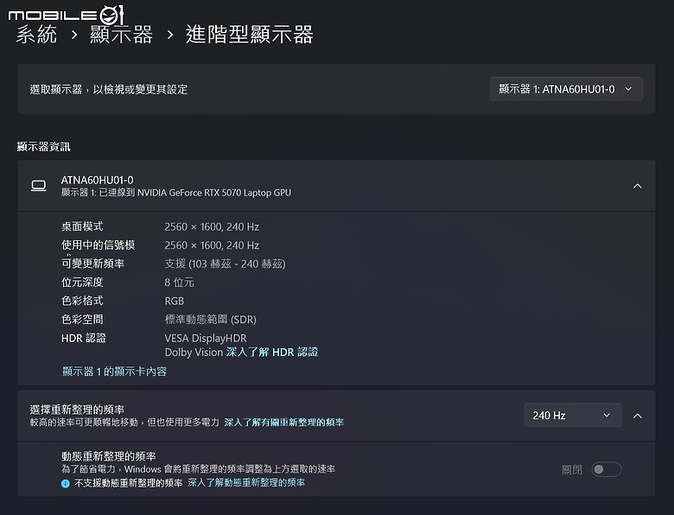Click the 標準動態範圍 (SDR) value
The image size is (674, 515).
[210, 320]
